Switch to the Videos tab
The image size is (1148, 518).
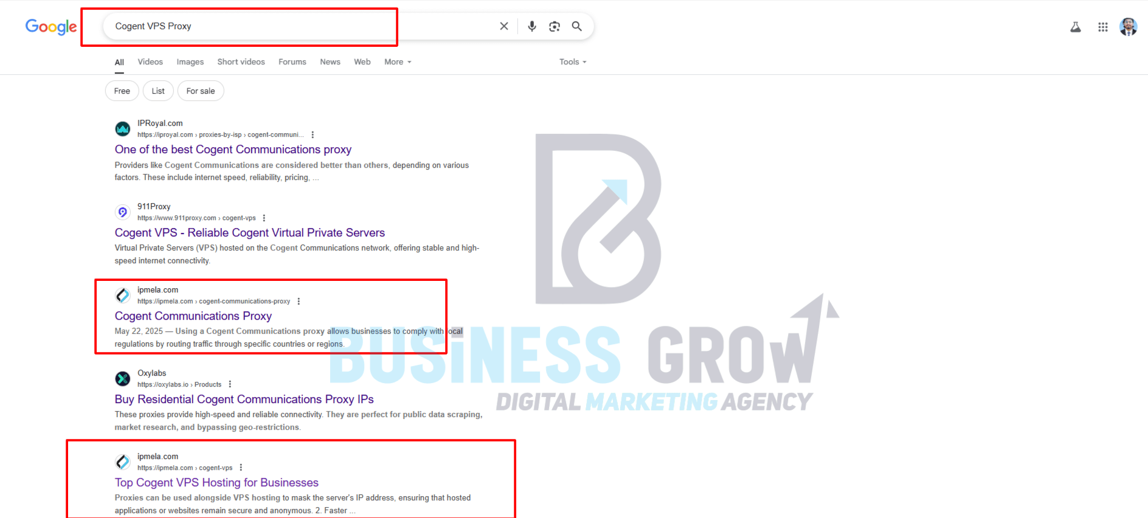pos(150,62)
